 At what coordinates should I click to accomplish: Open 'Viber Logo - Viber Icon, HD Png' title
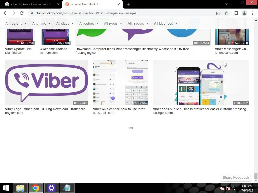coord(46,109)
